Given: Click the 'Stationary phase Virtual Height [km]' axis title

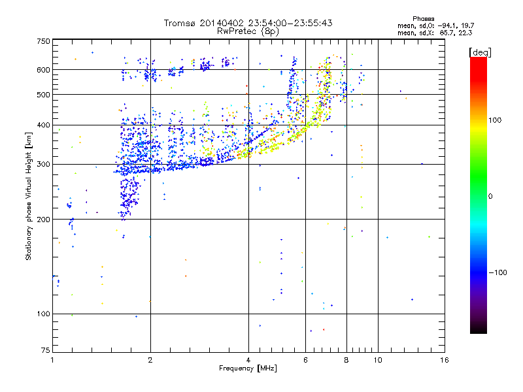Looking at the screenshot, I should [x=28, y=196].
